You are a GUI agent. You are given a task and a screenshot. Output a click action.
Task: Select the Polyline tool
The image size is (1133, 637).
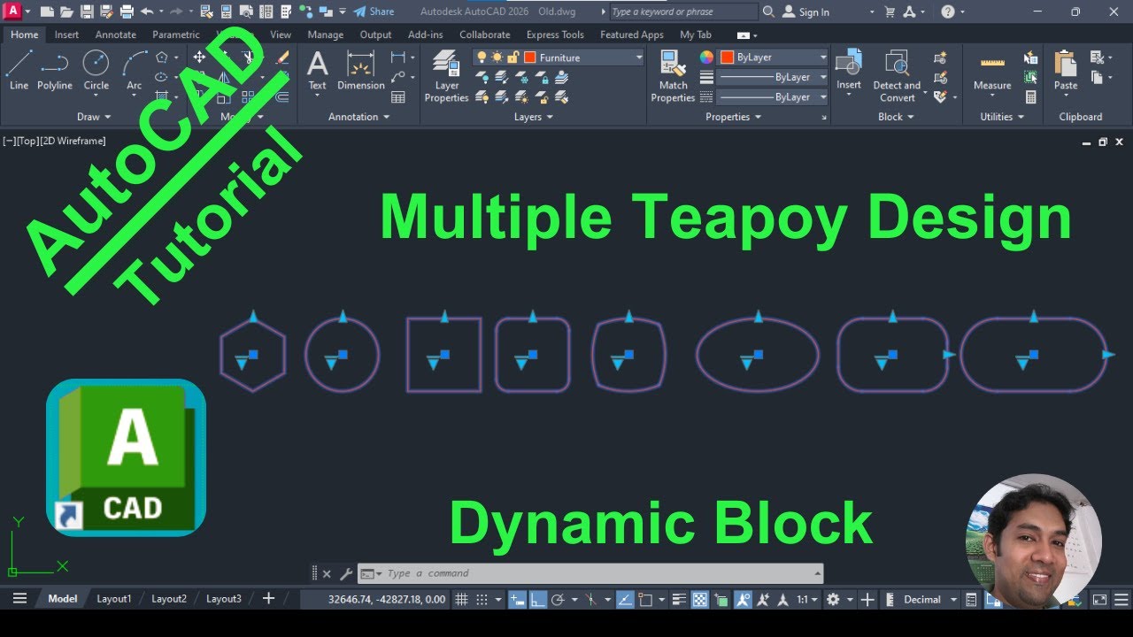point(54,70)
